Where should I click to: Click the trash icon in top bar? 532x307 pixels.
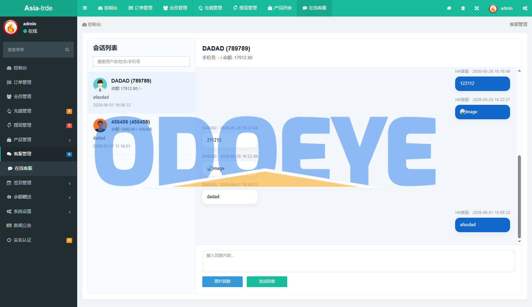pyautogui.click(x=463, y=8)
